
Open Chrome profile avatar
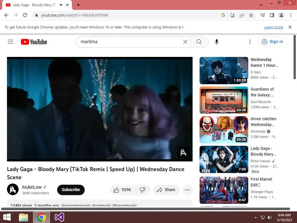281,15
